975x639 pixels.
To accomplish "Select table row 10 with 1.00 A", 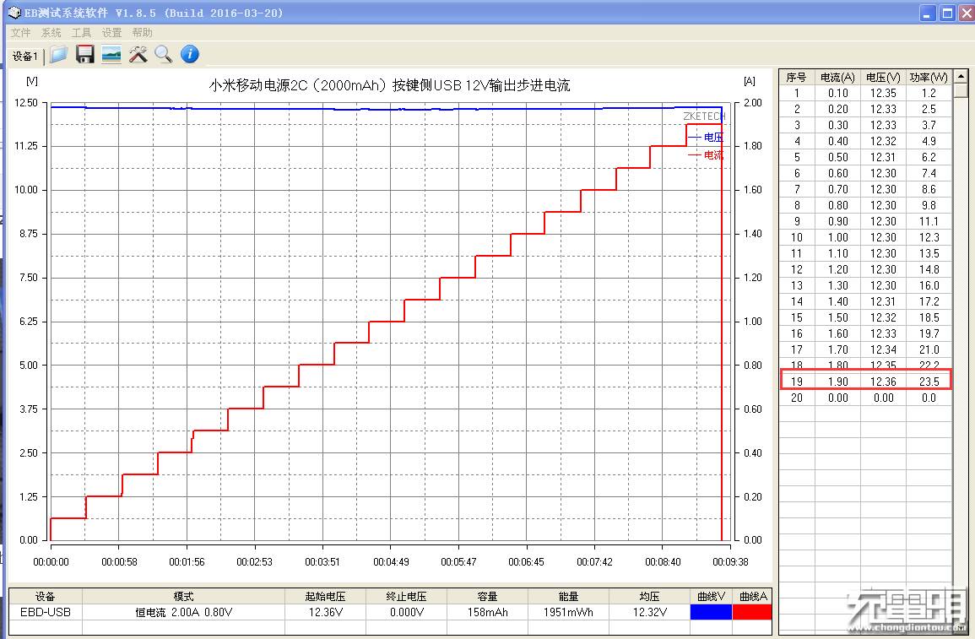I will click(865, 237).
